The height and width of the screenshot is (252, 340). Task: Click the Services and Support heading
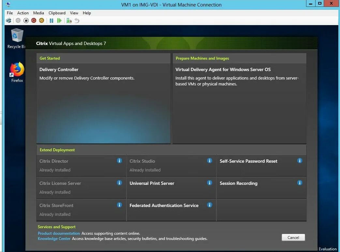point(57,227)
